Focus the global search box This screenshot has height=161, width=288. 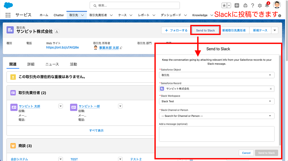[134, 5]
